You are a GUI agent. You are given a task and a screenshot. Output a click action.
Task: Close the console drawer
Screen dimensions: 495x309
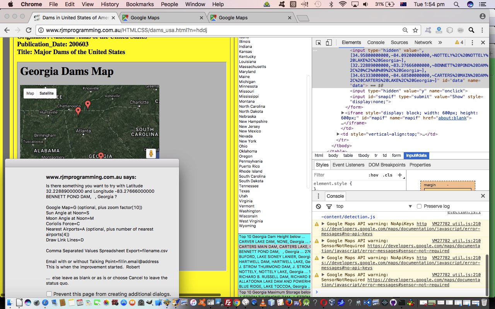[x=483, y=196]
